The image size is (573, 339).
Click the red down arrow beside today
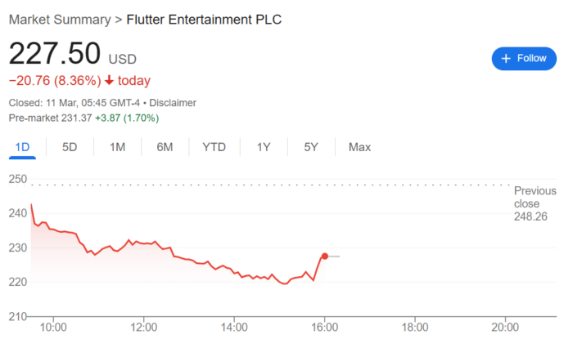(x=109, y=80)
